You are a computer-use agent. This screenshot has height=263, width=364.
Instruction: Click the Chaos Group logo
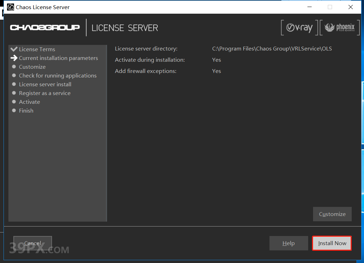pyautogui.click(x=45, y=28)
